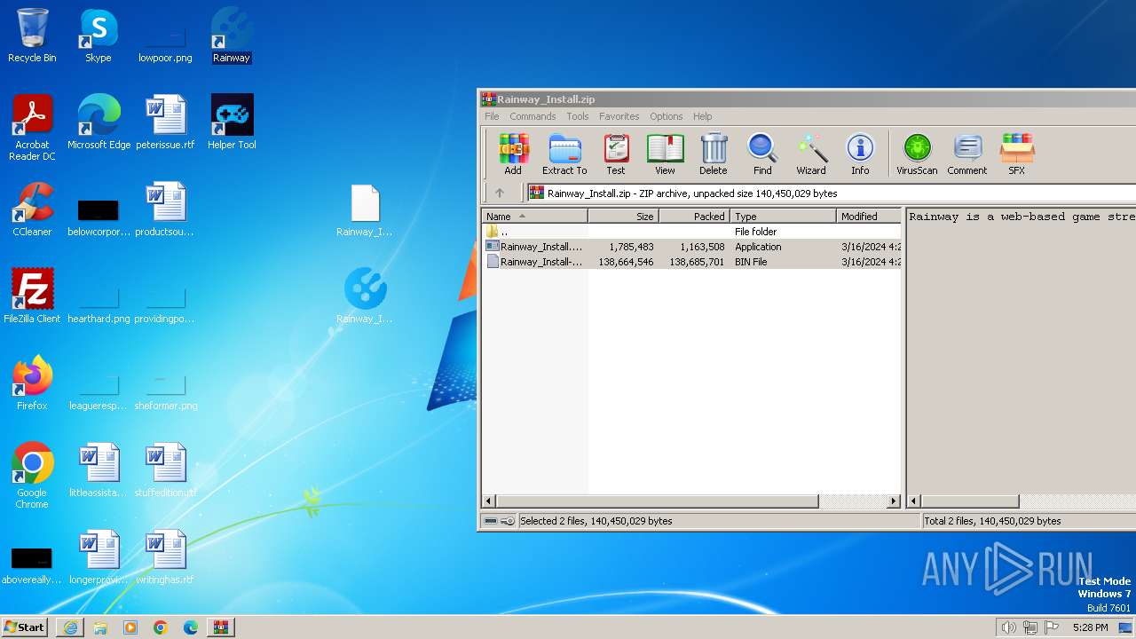Click the archive path address field
The height and width of the screenshot is (639, 1136).
(832, 193)
